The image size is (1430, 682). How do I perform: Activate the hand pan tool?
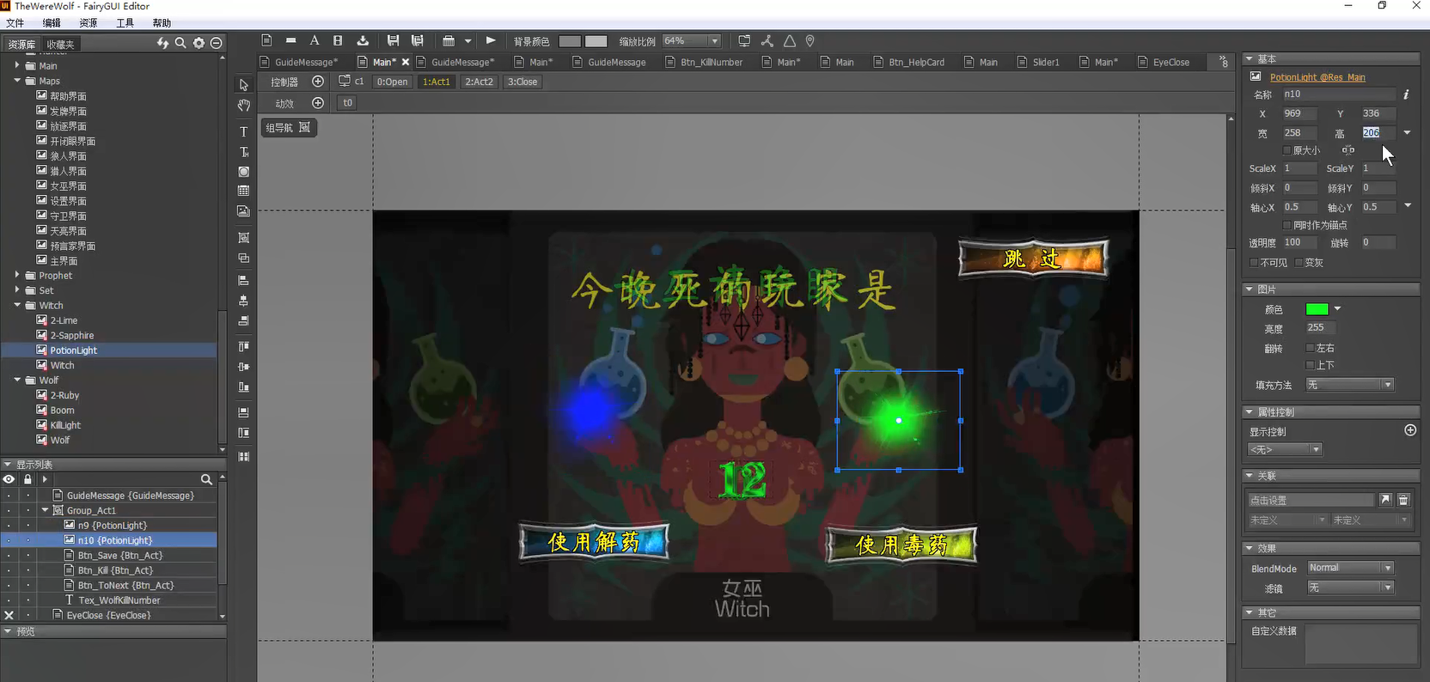coord(244,106)
